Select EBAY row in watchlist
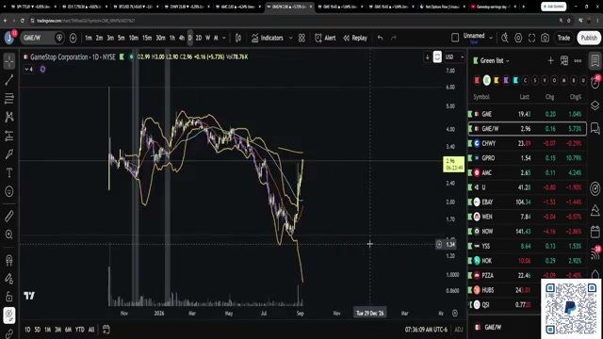Viewport: 603px width, 339px height. 528,202
